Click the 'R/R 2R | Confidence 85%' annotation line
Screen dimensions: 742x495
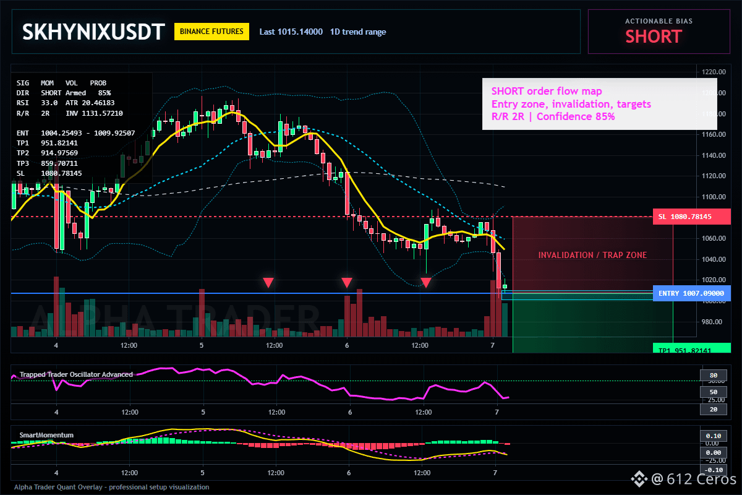tap(553, 116)
